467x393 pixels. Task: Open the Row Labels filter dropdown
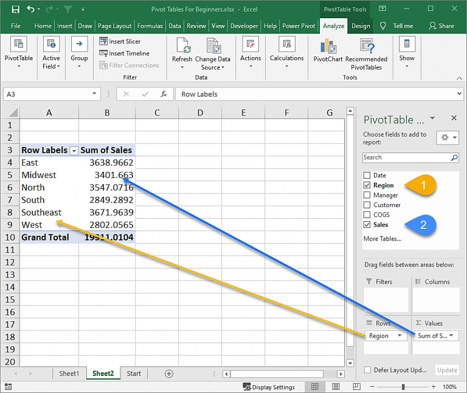[74, 151]
